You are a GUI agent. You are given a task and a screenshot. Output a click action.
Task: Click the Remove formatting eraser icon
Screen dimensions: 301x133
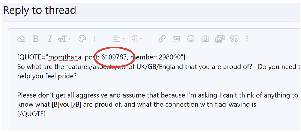point(21,39)
